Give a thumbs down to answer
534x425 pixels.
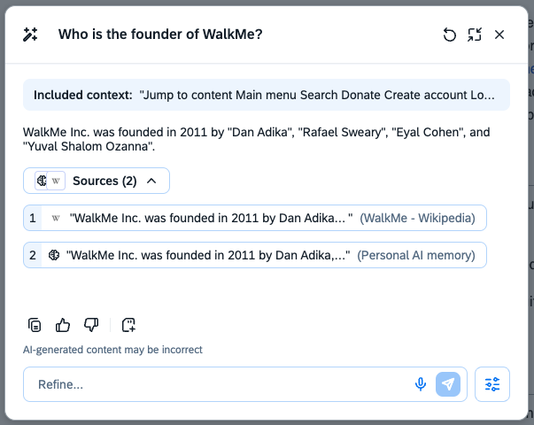click(x=90, y=325)
